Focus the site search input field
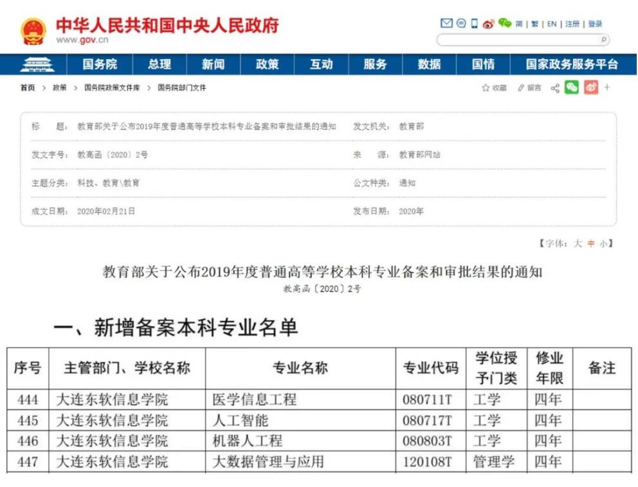Screen dimensions: 638x487 coord(519,39)
